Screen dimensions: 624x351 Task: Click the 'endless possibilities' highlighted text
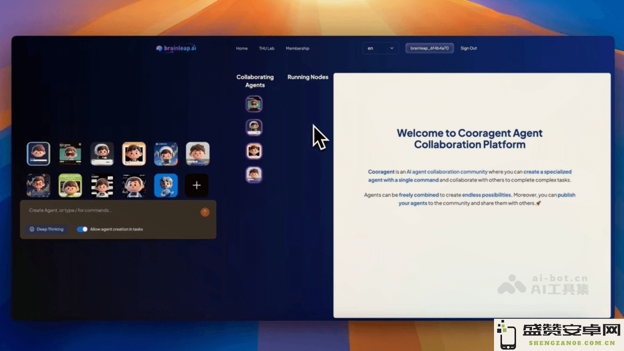pyautogui.click(x=487, y=195)
